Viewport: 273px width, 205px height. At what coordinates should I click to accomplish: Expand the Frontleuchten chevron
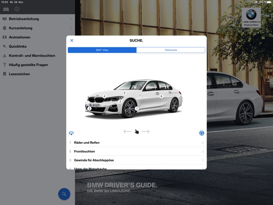click(203, 151)
